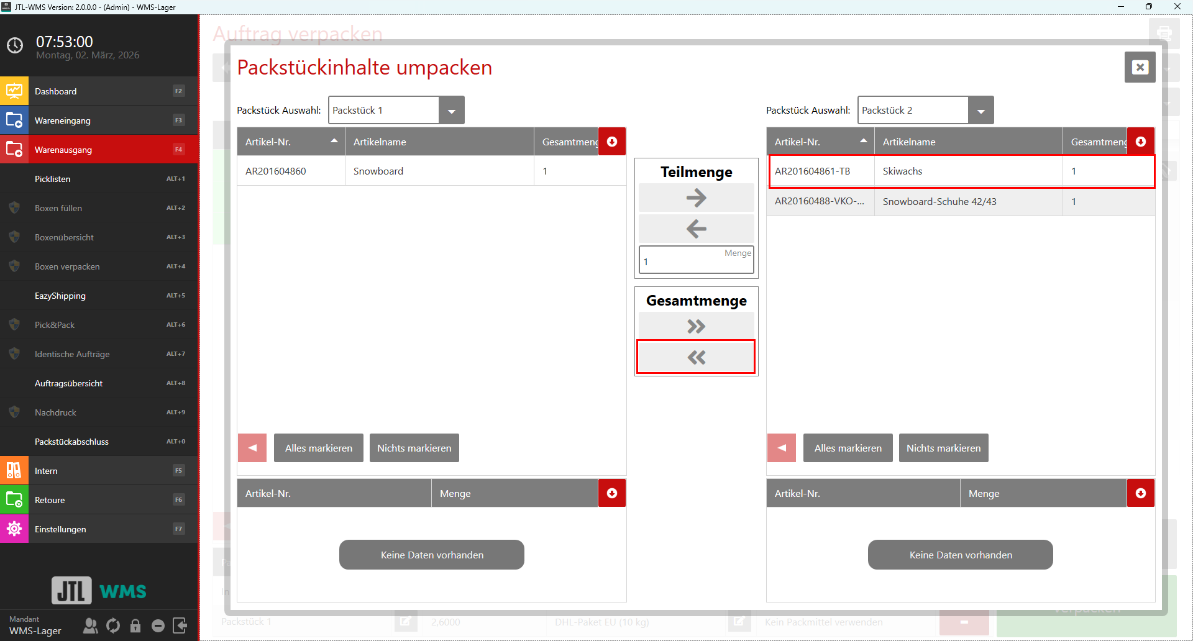The height and width of the screenshot is (641, 1193).
Task: Click right Nichts markieren button
Action: coord(943,448)
